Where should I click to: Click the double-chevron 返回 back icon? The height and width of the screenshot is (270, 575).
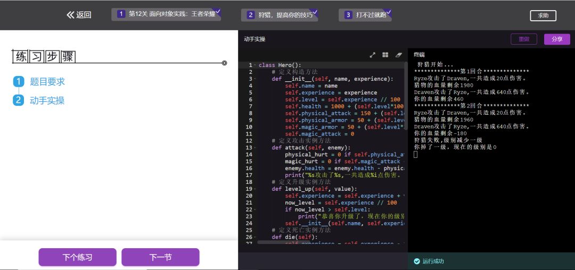pyautogui.click(x=70, y=15)
